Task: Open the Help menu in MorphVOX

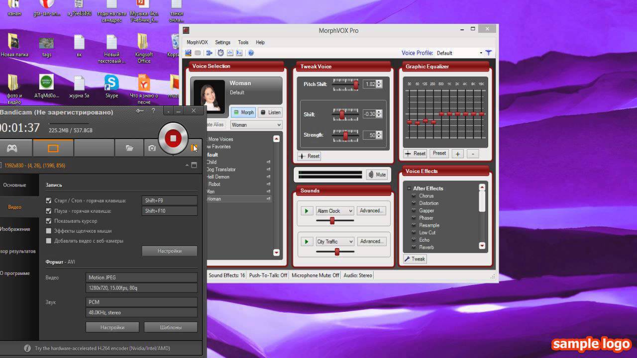Action: pos(260,42)
